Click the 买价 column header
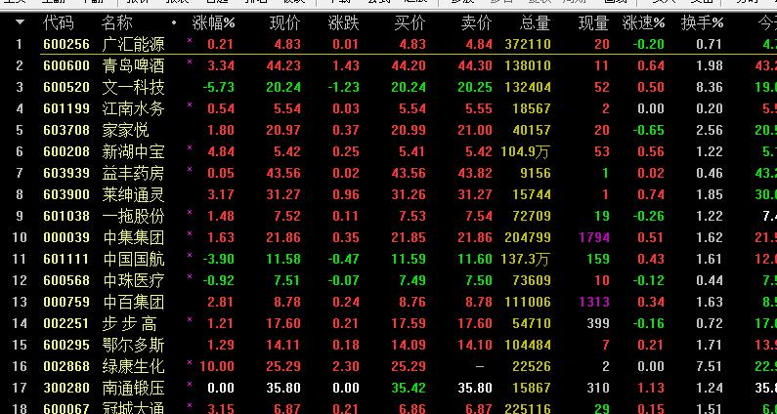The image size is (777, 414). [410, 22]
